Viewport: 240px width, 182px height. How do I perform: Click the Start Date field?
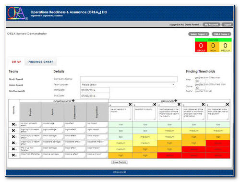click(x=95, y=90)
